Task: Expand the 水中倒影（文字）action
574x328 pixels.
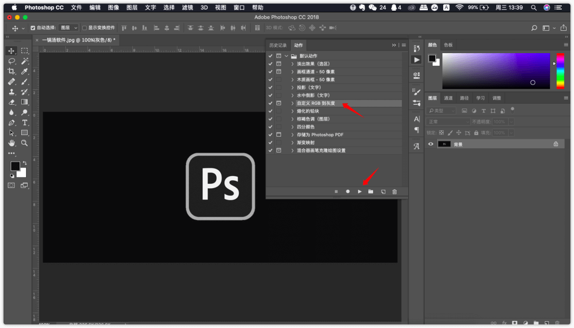Action: (x=292, y=95)
